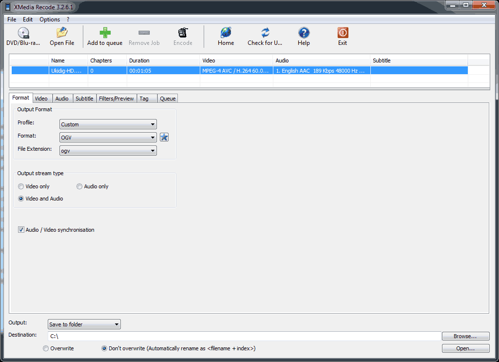Click the MPEG-4 AVC / H.264 video cell
499x362 pixels.
(x=236, y=71)
